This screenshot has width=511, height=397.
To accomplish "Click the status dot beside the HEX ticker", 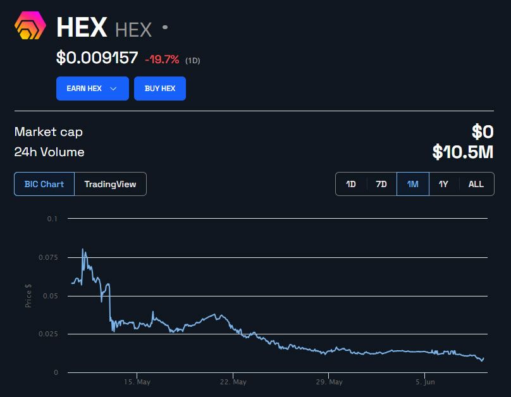I will 164,27.
